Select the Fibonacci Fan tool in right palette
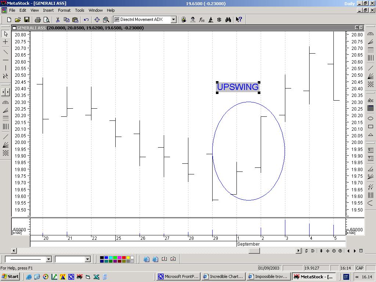This screenshot has height=282, width=376. [370, 42]
